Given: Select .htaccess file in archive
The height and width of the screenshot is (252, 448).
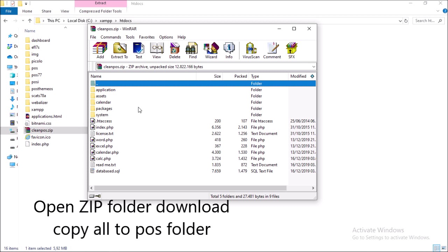Looking at the screenshot, I should pyautogui.click(x=104, y=121).
